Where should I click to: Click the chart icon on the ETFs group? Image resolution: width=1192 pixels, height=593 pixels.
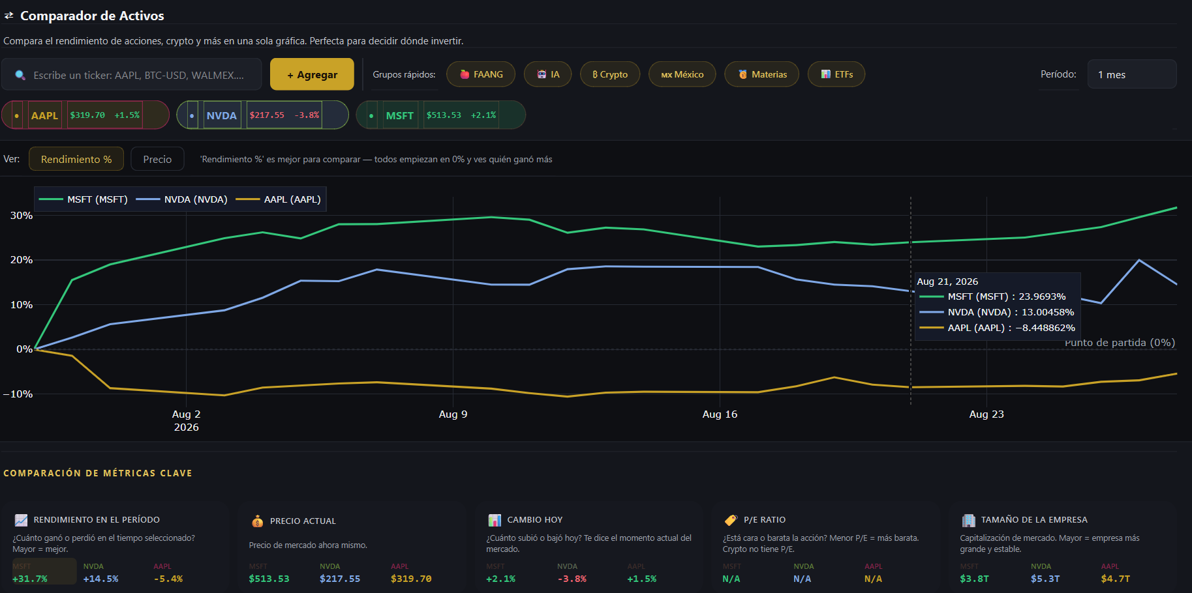point(826,74)
